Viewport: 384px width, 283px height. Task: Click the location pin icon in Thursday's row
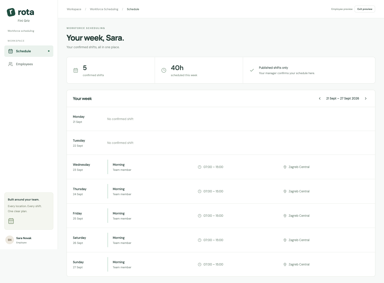[x=285, y=191]
